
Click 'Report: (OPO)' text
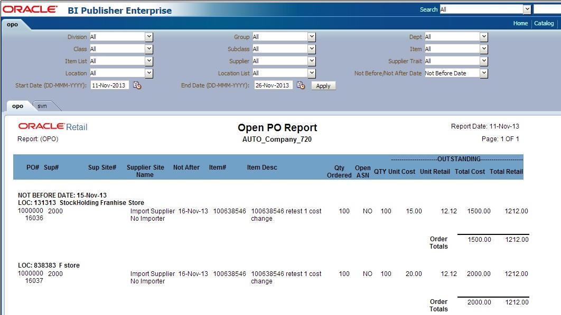[x=38, y=139]
